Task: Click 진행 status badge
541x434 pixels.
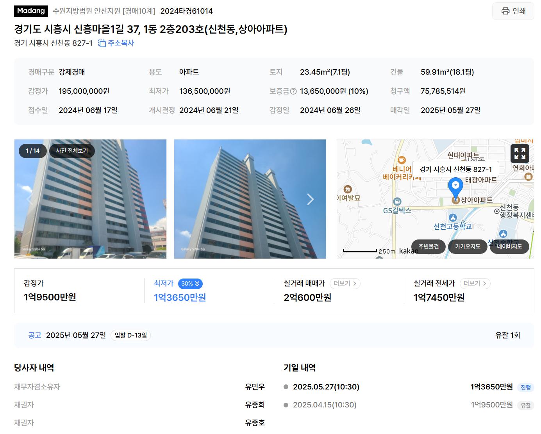Action: [x=526, y=387]
